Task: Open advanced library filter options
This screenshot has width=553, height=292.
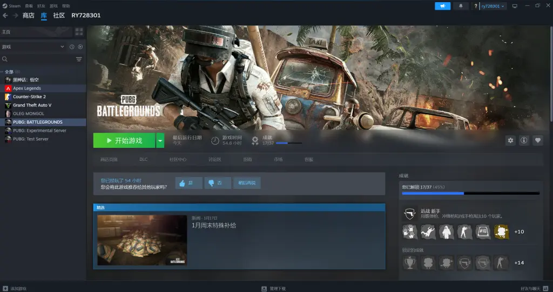Action: [x=79, y=59]
